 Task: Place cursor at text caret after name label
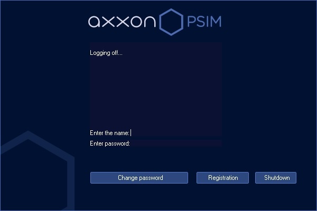131,133
